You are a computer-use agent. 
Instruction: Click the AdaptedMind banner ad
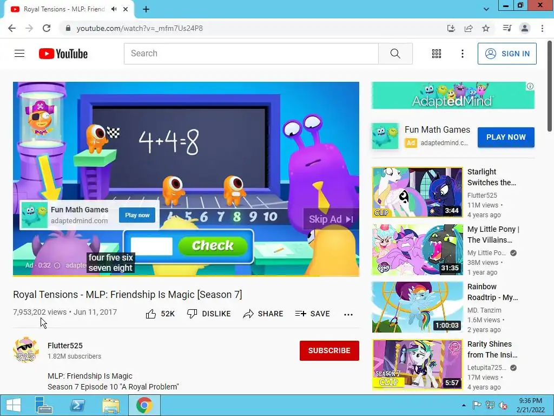(x=453, y=95)
